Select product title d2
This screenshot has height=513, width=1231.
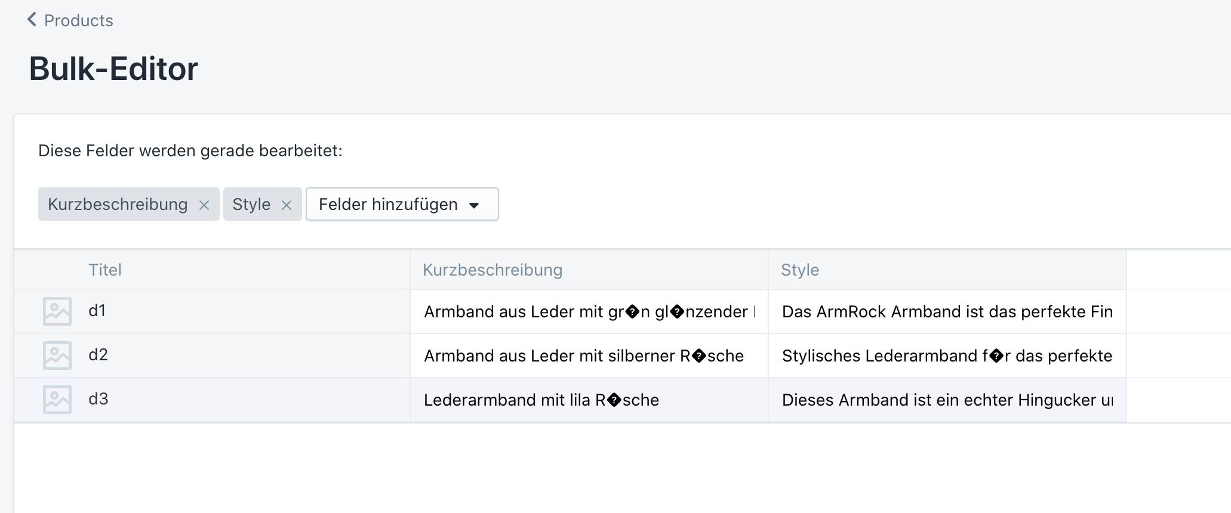pyautogui.click(x=98, y=355)
